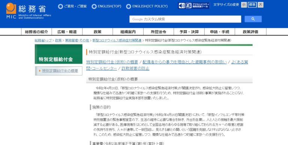Click the 施策の目的 heading text
Viewport: 288px width, 145px height.
pos(101,107)
